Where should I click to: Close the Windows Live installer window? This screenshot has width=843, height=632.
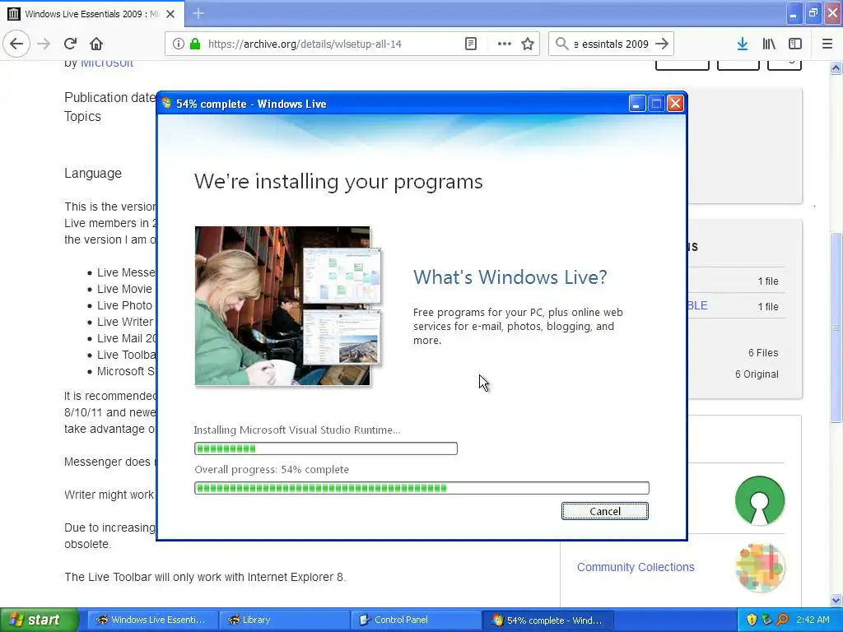coord(675,103)
